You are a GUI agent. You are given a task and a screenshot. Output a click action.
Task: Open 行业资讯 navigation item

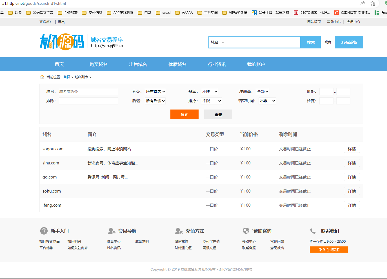217,64
